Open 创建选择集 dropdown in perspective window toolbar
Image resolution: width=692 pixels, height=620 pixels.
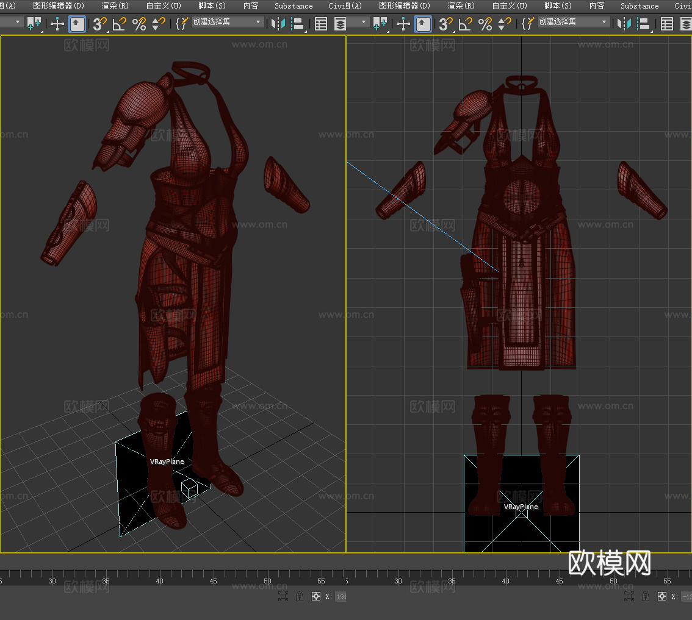(x=228, y=22)
